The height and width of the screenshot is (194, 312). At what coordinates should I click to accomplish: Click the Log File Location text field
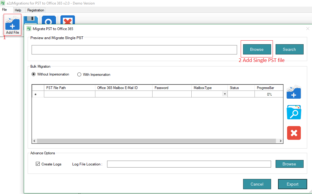click(x=189, y=164)
